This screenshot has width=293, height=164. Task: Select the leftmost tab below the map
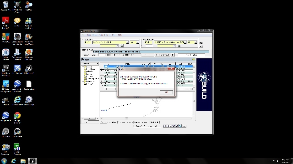pyautogui.click(x=109, y=122)
